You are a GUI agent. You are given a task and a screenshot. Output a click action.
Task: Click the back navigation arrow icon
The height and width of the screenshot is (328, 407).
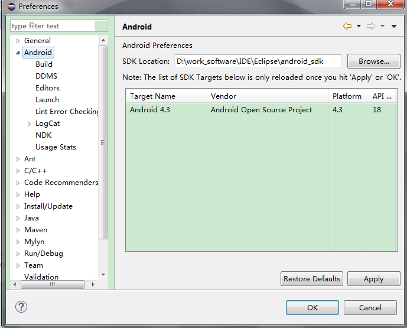[x=347, y=26]
